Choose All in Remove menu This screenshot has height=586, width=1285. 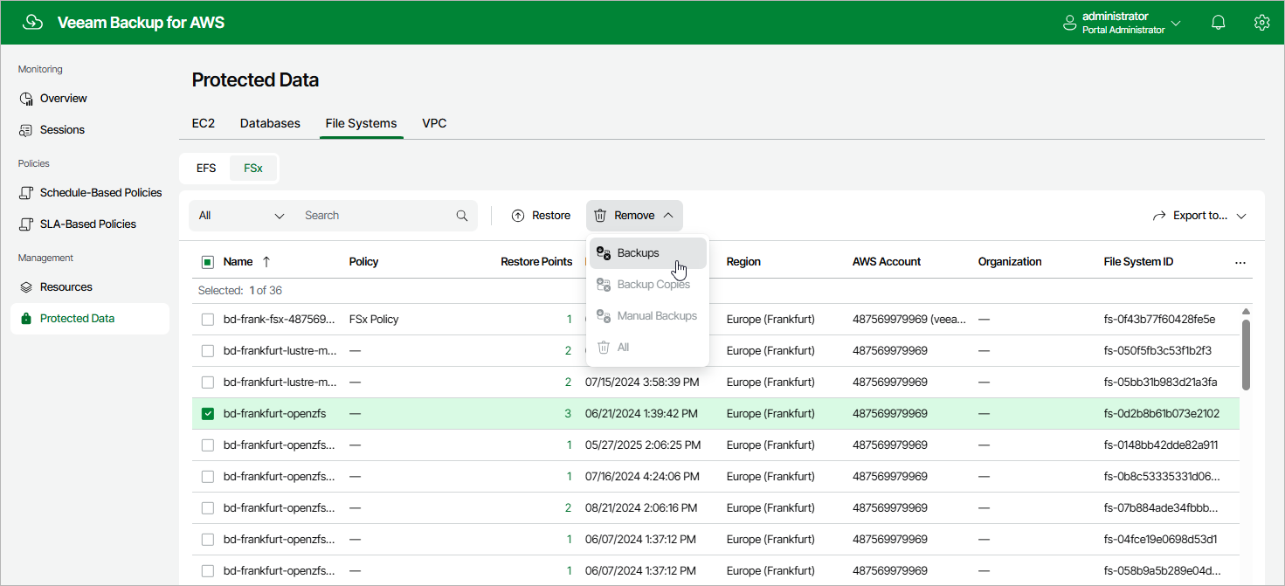click(648, 348)
